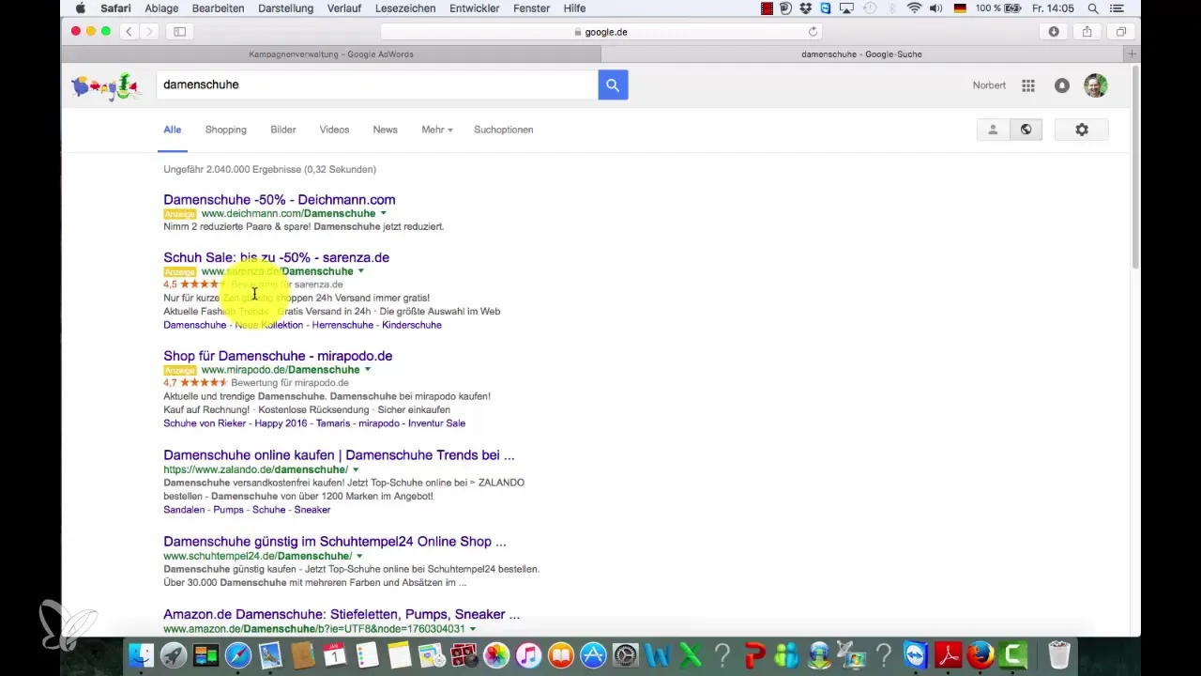Click the Herrenschuhe sitelink under sarenza

342,325
